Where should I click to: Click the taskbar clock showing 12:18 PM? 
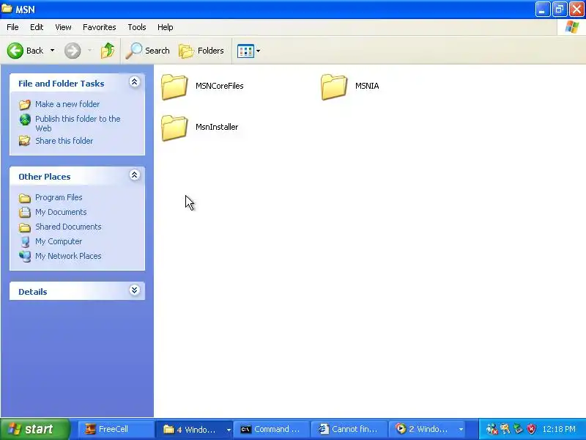point(559,429)
